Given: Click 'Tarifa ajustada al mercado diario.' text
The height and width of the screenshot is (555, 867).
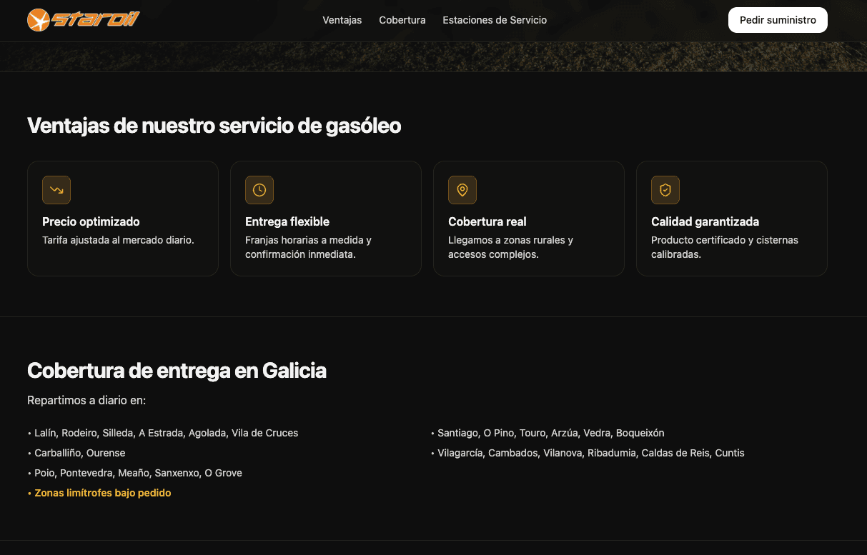Looking at the screenshot, I should click(x=118, y=240).
